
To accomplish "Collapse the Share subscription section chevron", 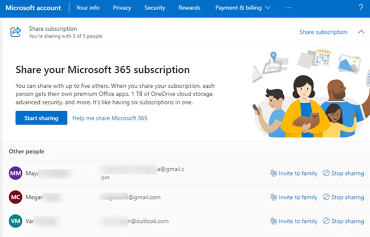I will coord(361,32).
